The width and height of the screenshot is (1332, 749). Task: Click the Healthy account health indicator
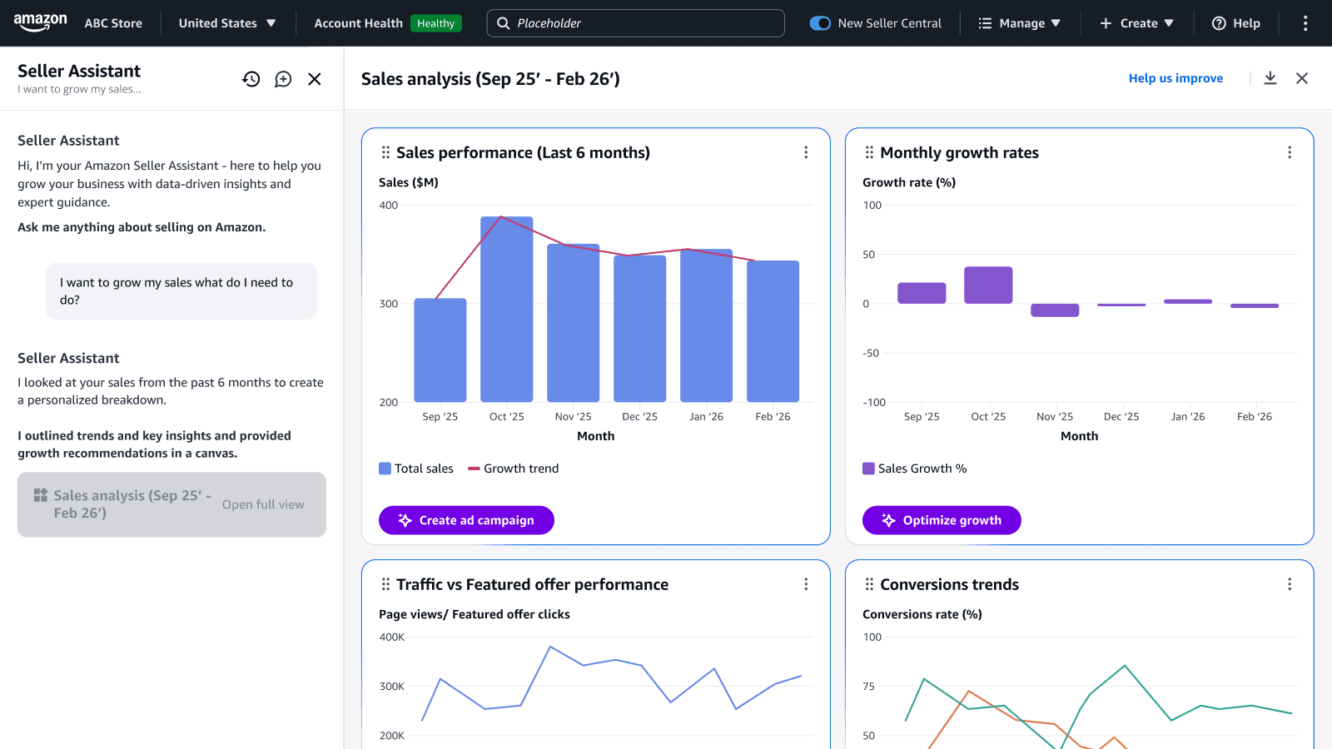pos(436,23)
